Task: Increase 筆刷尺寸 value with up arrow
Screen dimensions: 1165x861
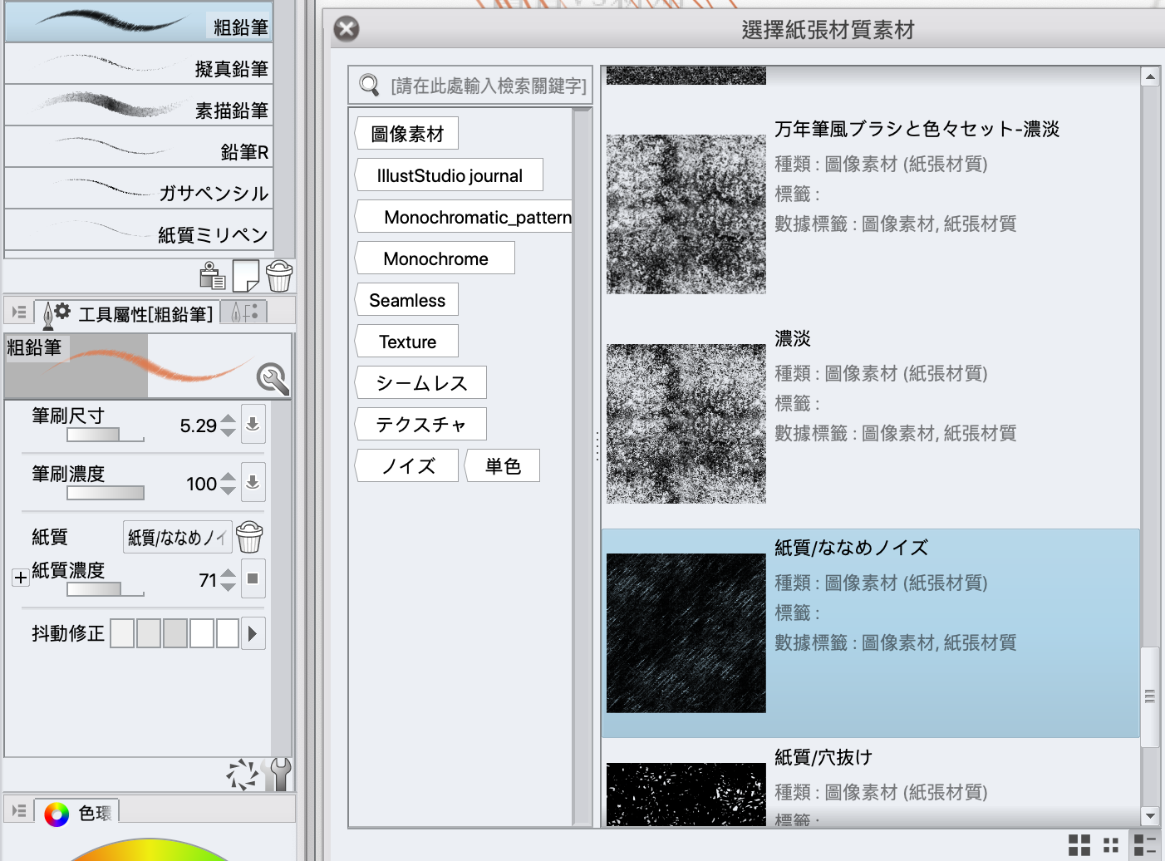Action: tap(229, 418)
